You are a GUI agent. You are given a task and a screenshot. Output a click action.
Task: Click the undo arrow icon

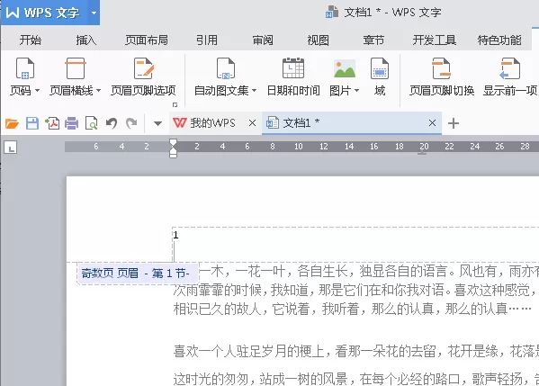pos(112,123)
